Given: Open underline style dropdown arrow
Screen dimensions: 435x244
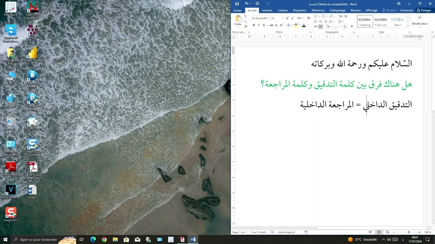Looking at the screenshot, I should click(x=267, y=25).
